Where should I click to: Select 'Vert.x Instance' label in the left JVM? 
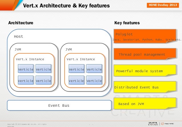click(30, 59)
